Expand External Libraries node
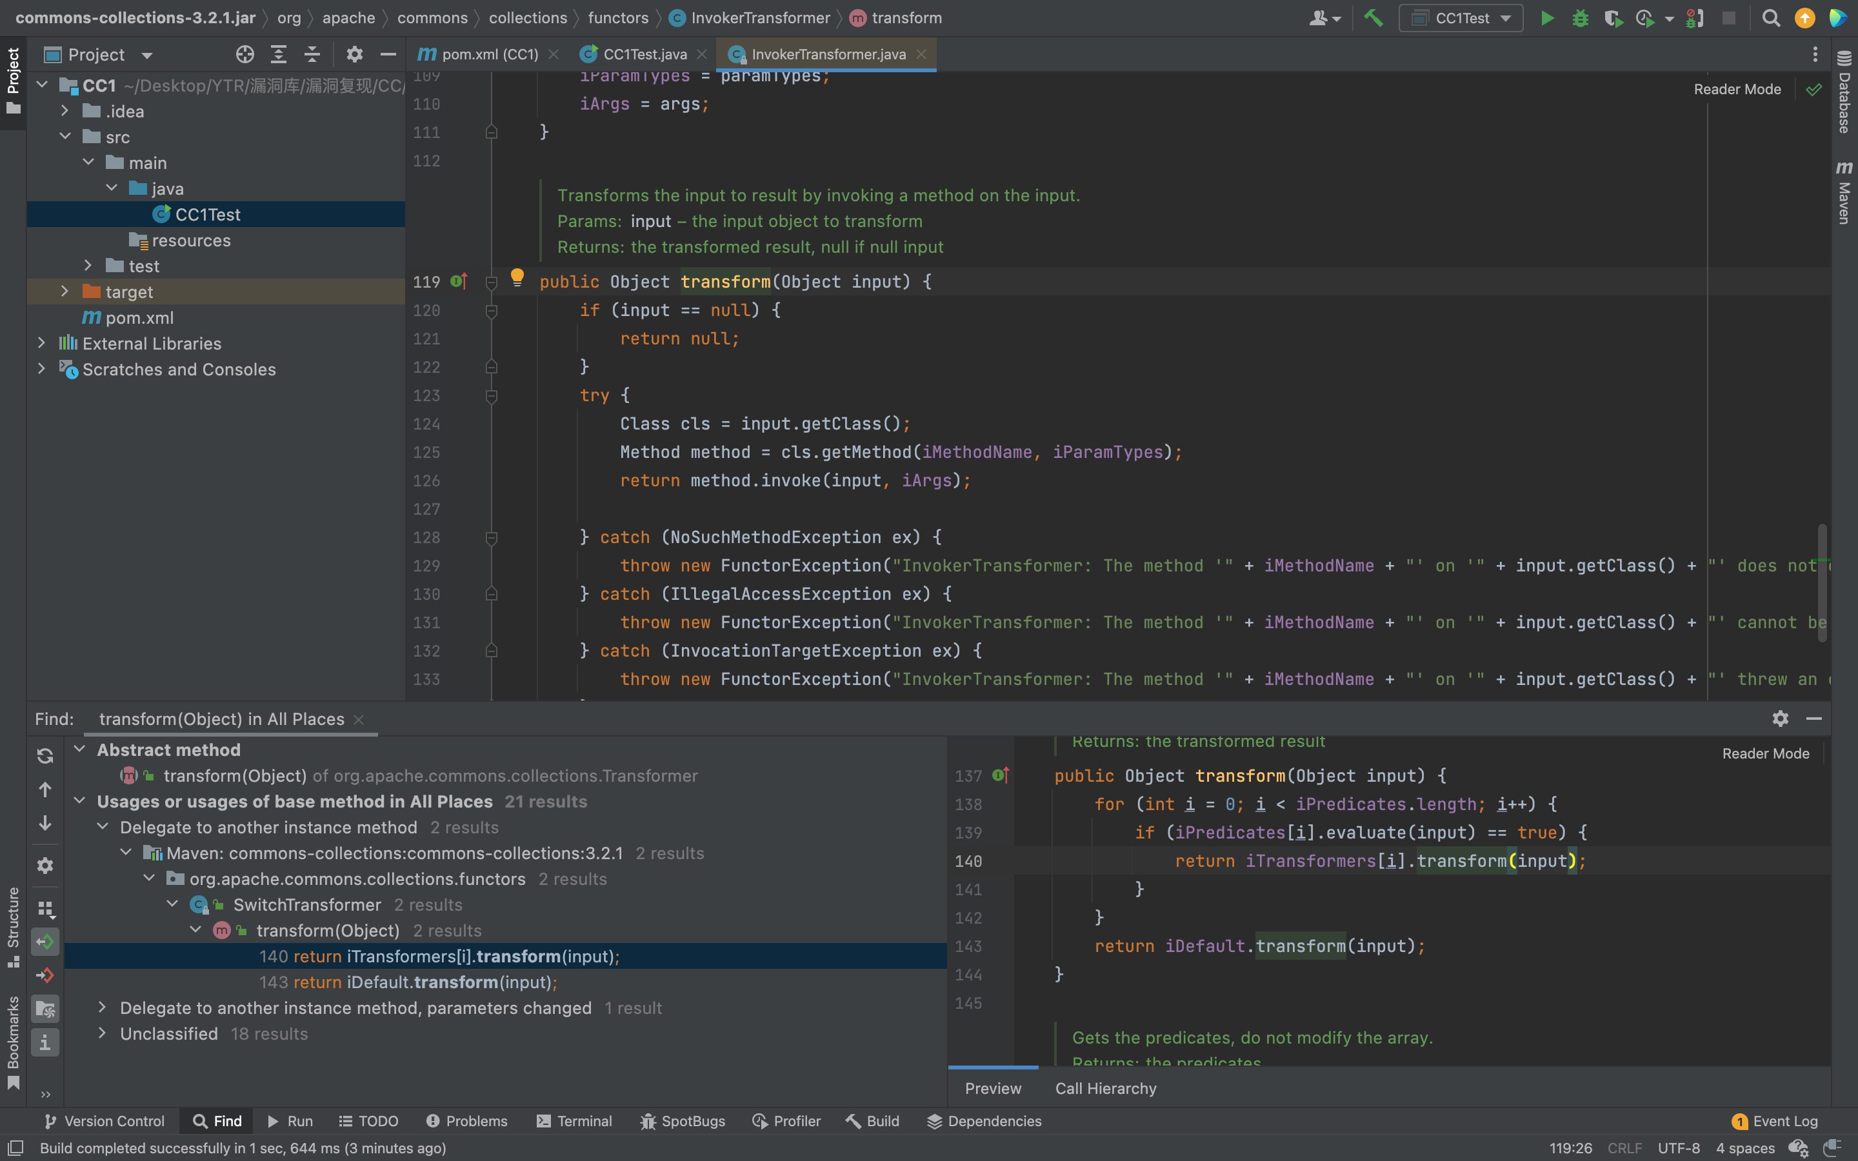The height and width of the screenshot is (1161, 1858). [42, 343]
